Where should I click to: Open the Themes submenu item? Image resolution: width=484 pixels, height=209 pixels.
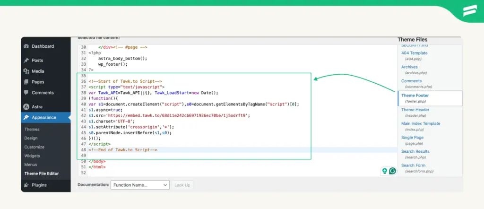(32, 130)
